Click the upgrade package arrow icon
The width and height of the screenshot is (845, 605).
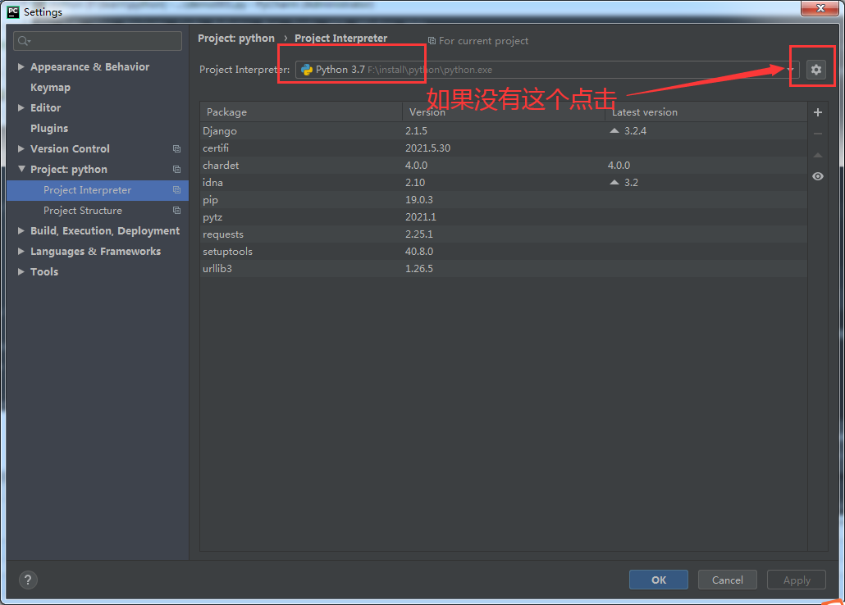tap(817, 155)
